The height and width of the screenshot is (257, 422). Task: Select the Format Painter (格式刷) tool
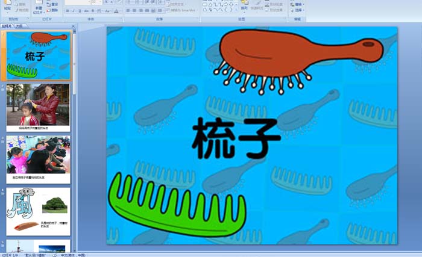(x=22, y=10)
